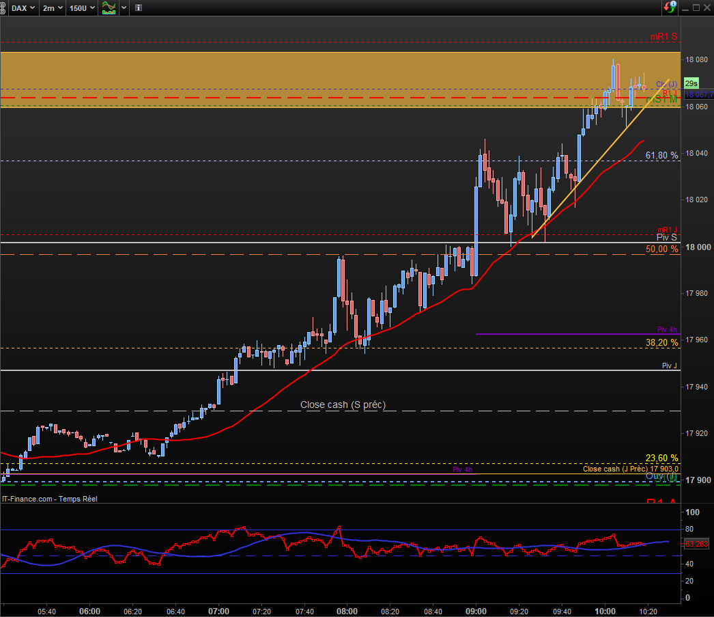Maximize the chart window

click(696, 8)
